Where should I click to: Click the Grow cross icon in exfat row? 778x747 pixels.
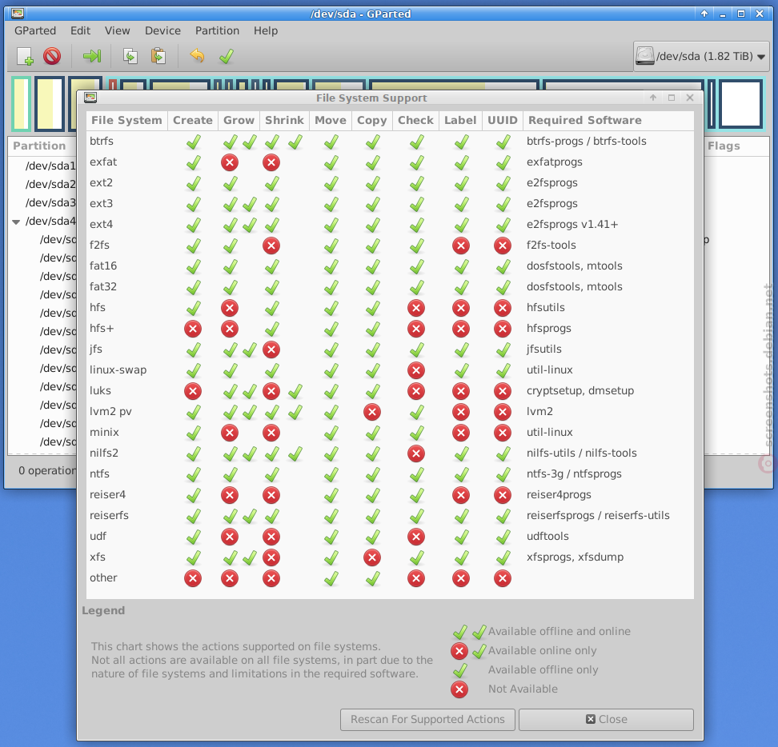coord(229,162)
